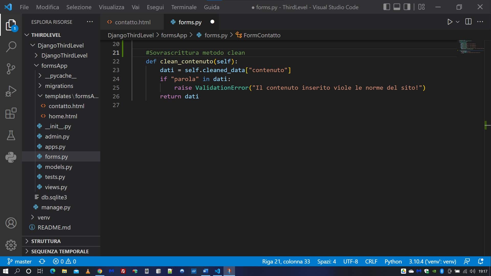Expand the venv folder
Image resolution: width=491 pixels, height=276 pixels.
click(32, 217)
